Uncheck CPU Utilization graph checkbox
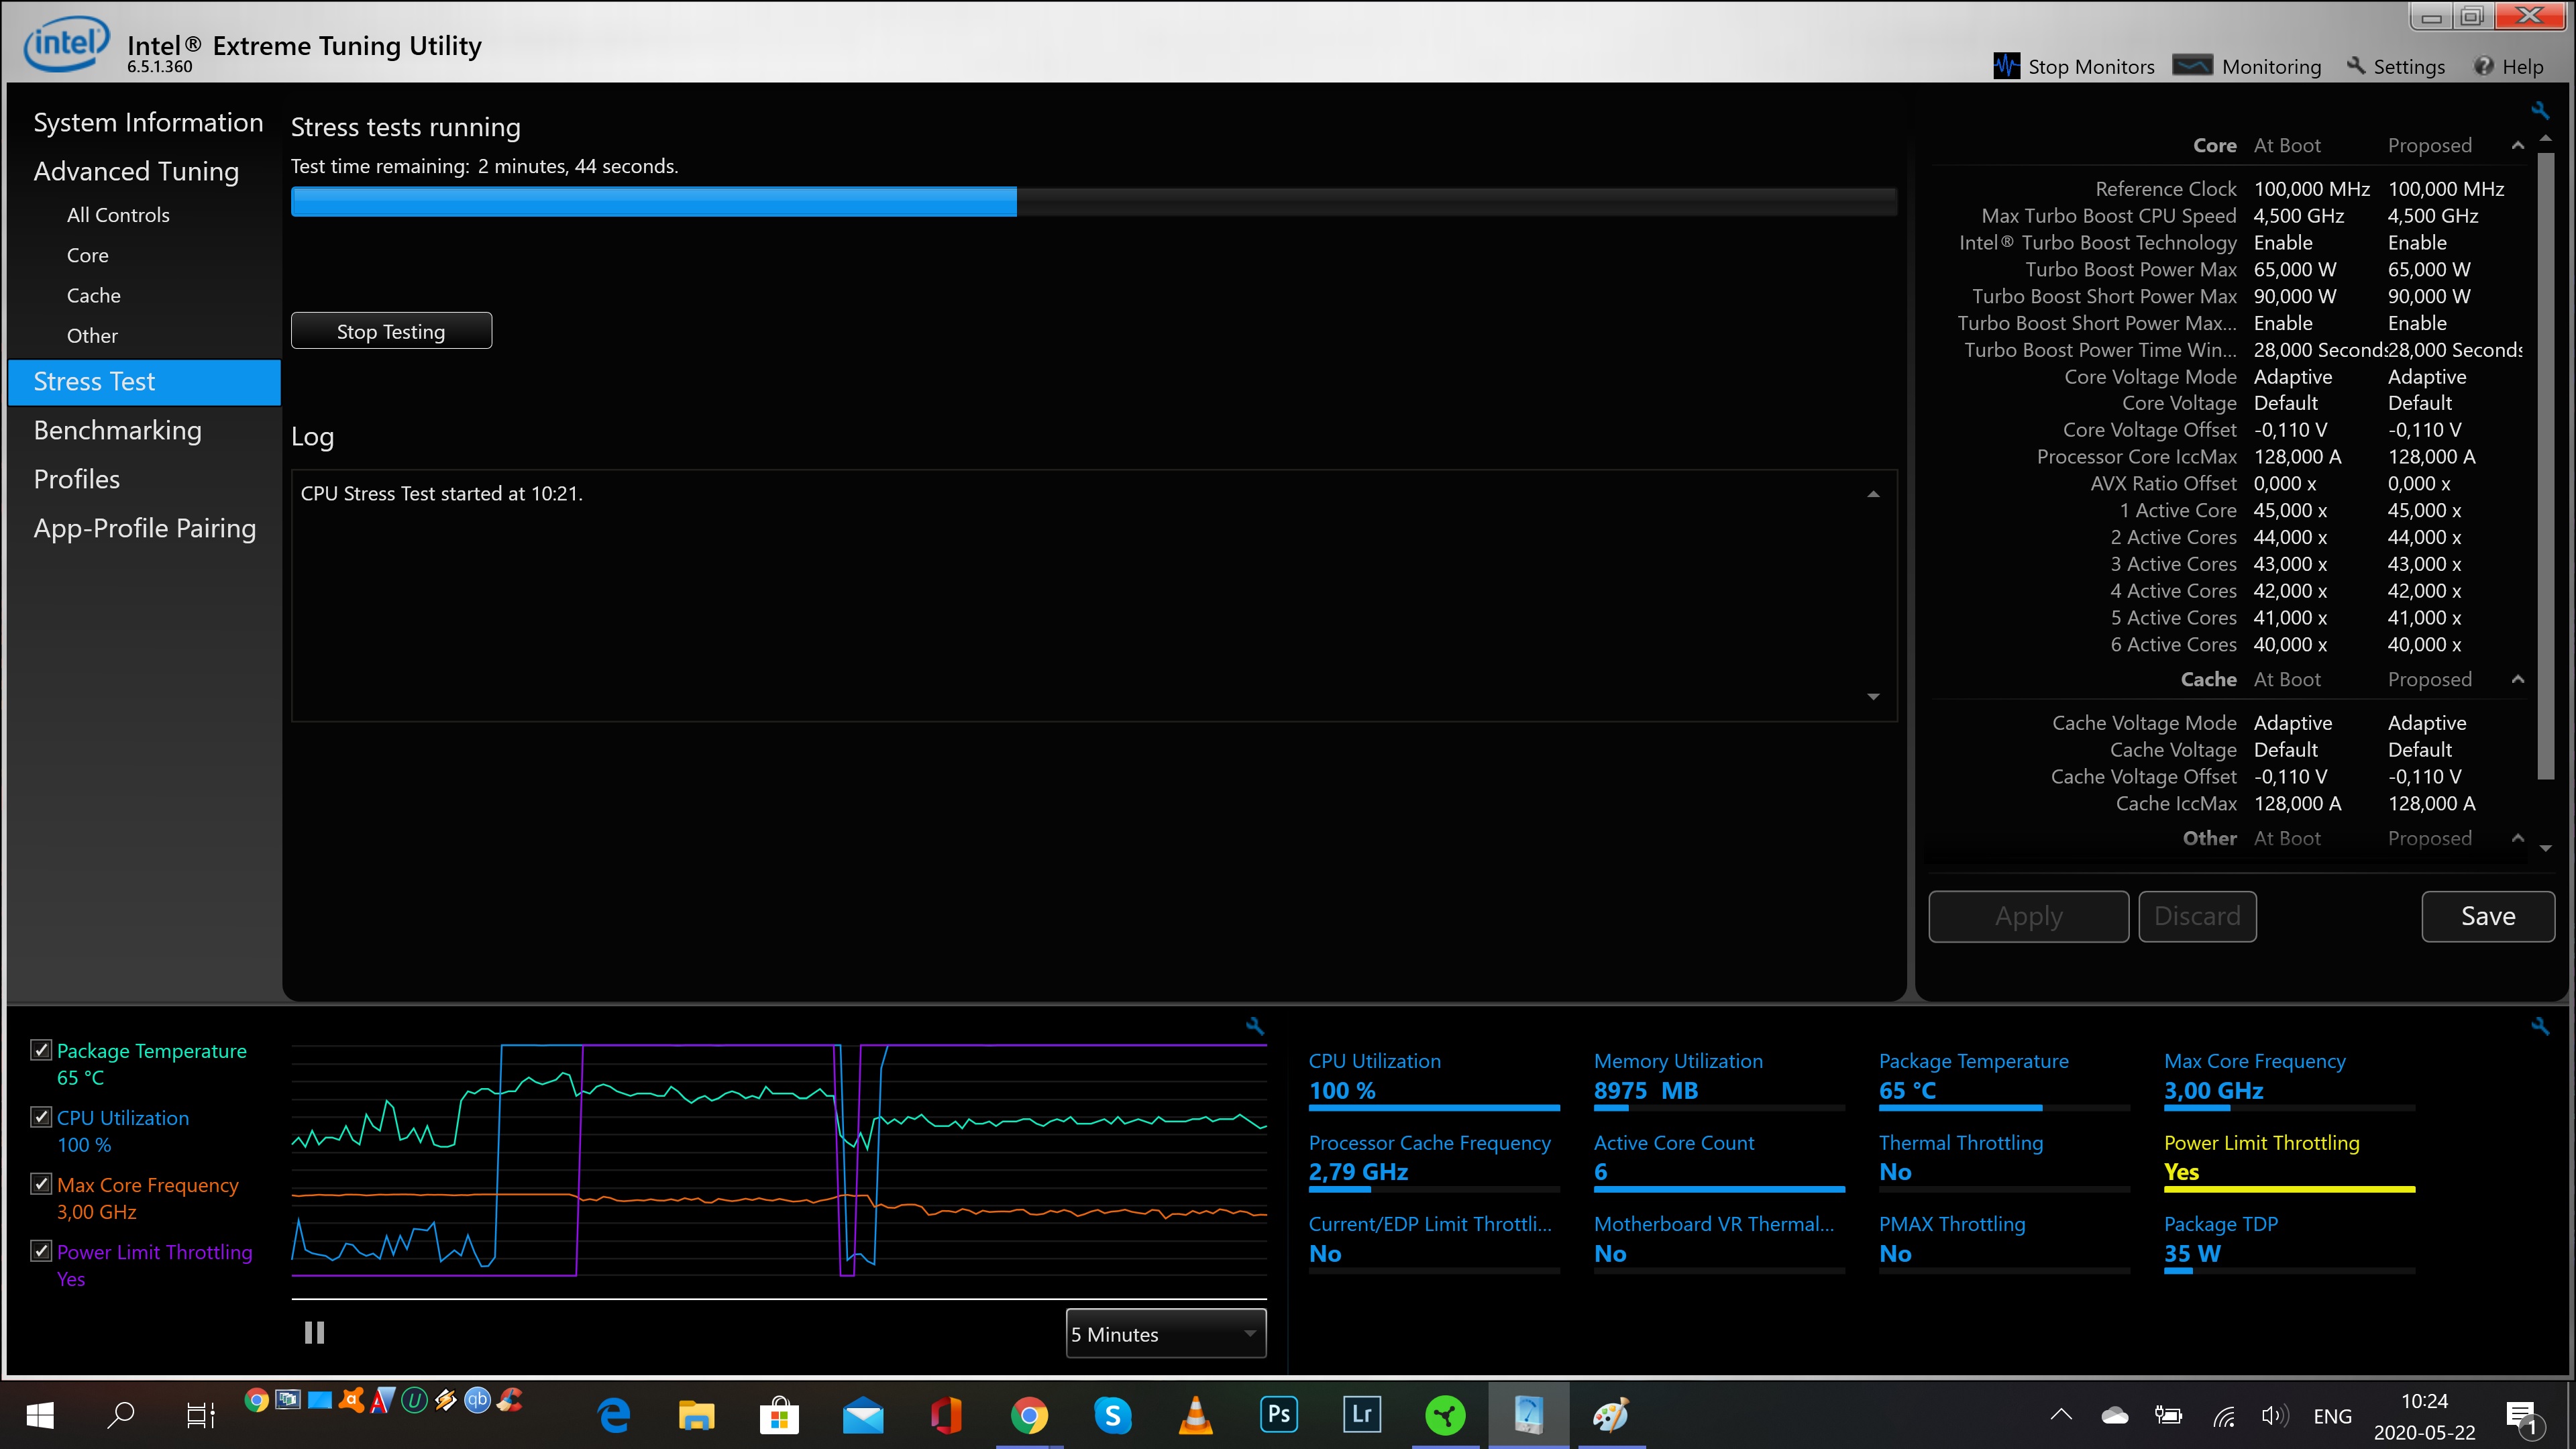2576x1449 pixels. tap(41, 1116)
